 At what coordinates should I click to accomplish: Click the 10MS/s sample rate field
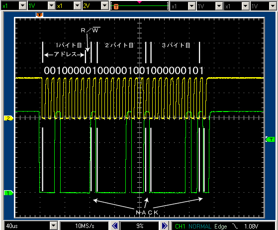coord(85,226)
